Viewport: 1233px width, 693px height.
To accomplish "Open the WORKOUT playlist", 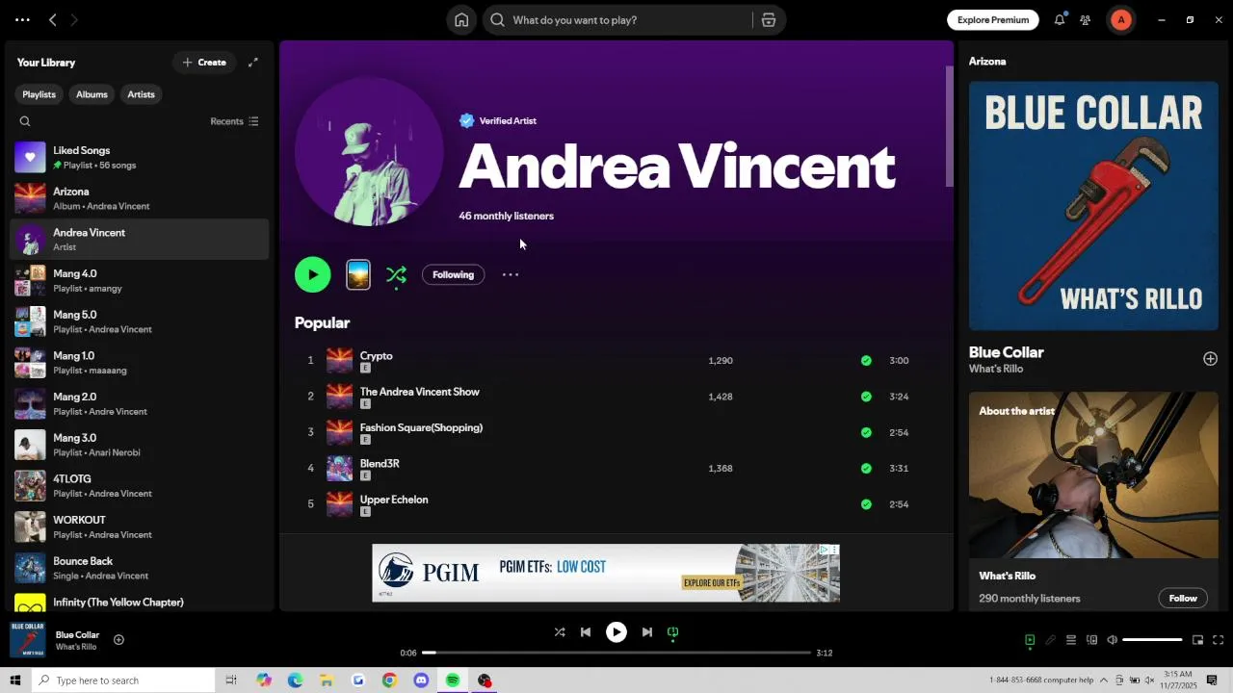I will 140,526.
